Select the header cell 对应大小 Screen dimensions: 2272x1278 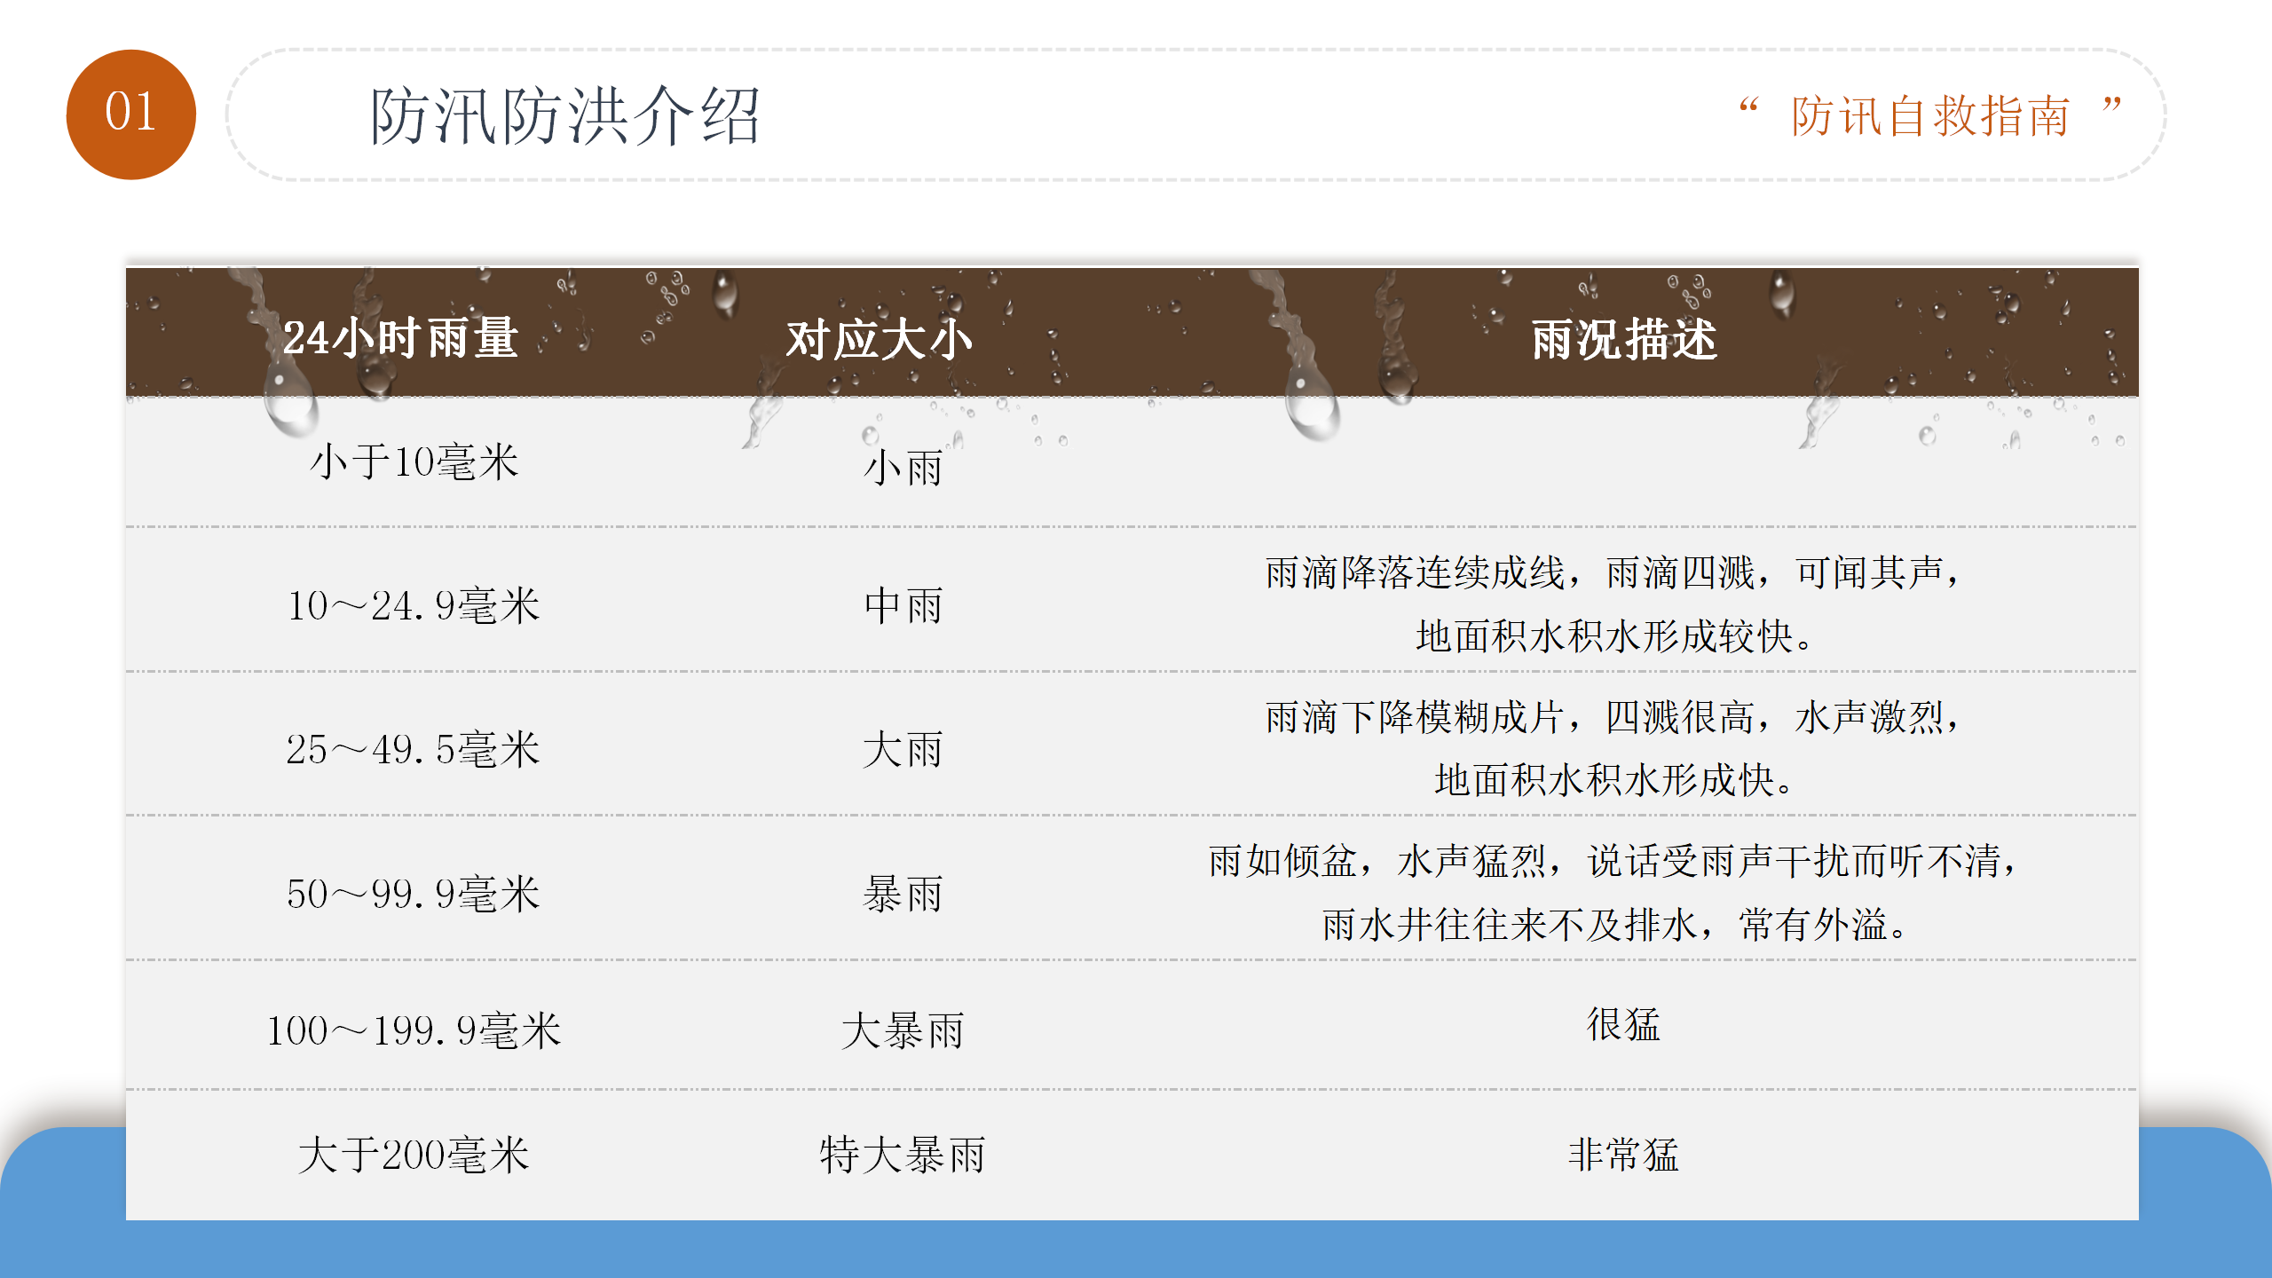pyautogui.click(x=879, y=339)
